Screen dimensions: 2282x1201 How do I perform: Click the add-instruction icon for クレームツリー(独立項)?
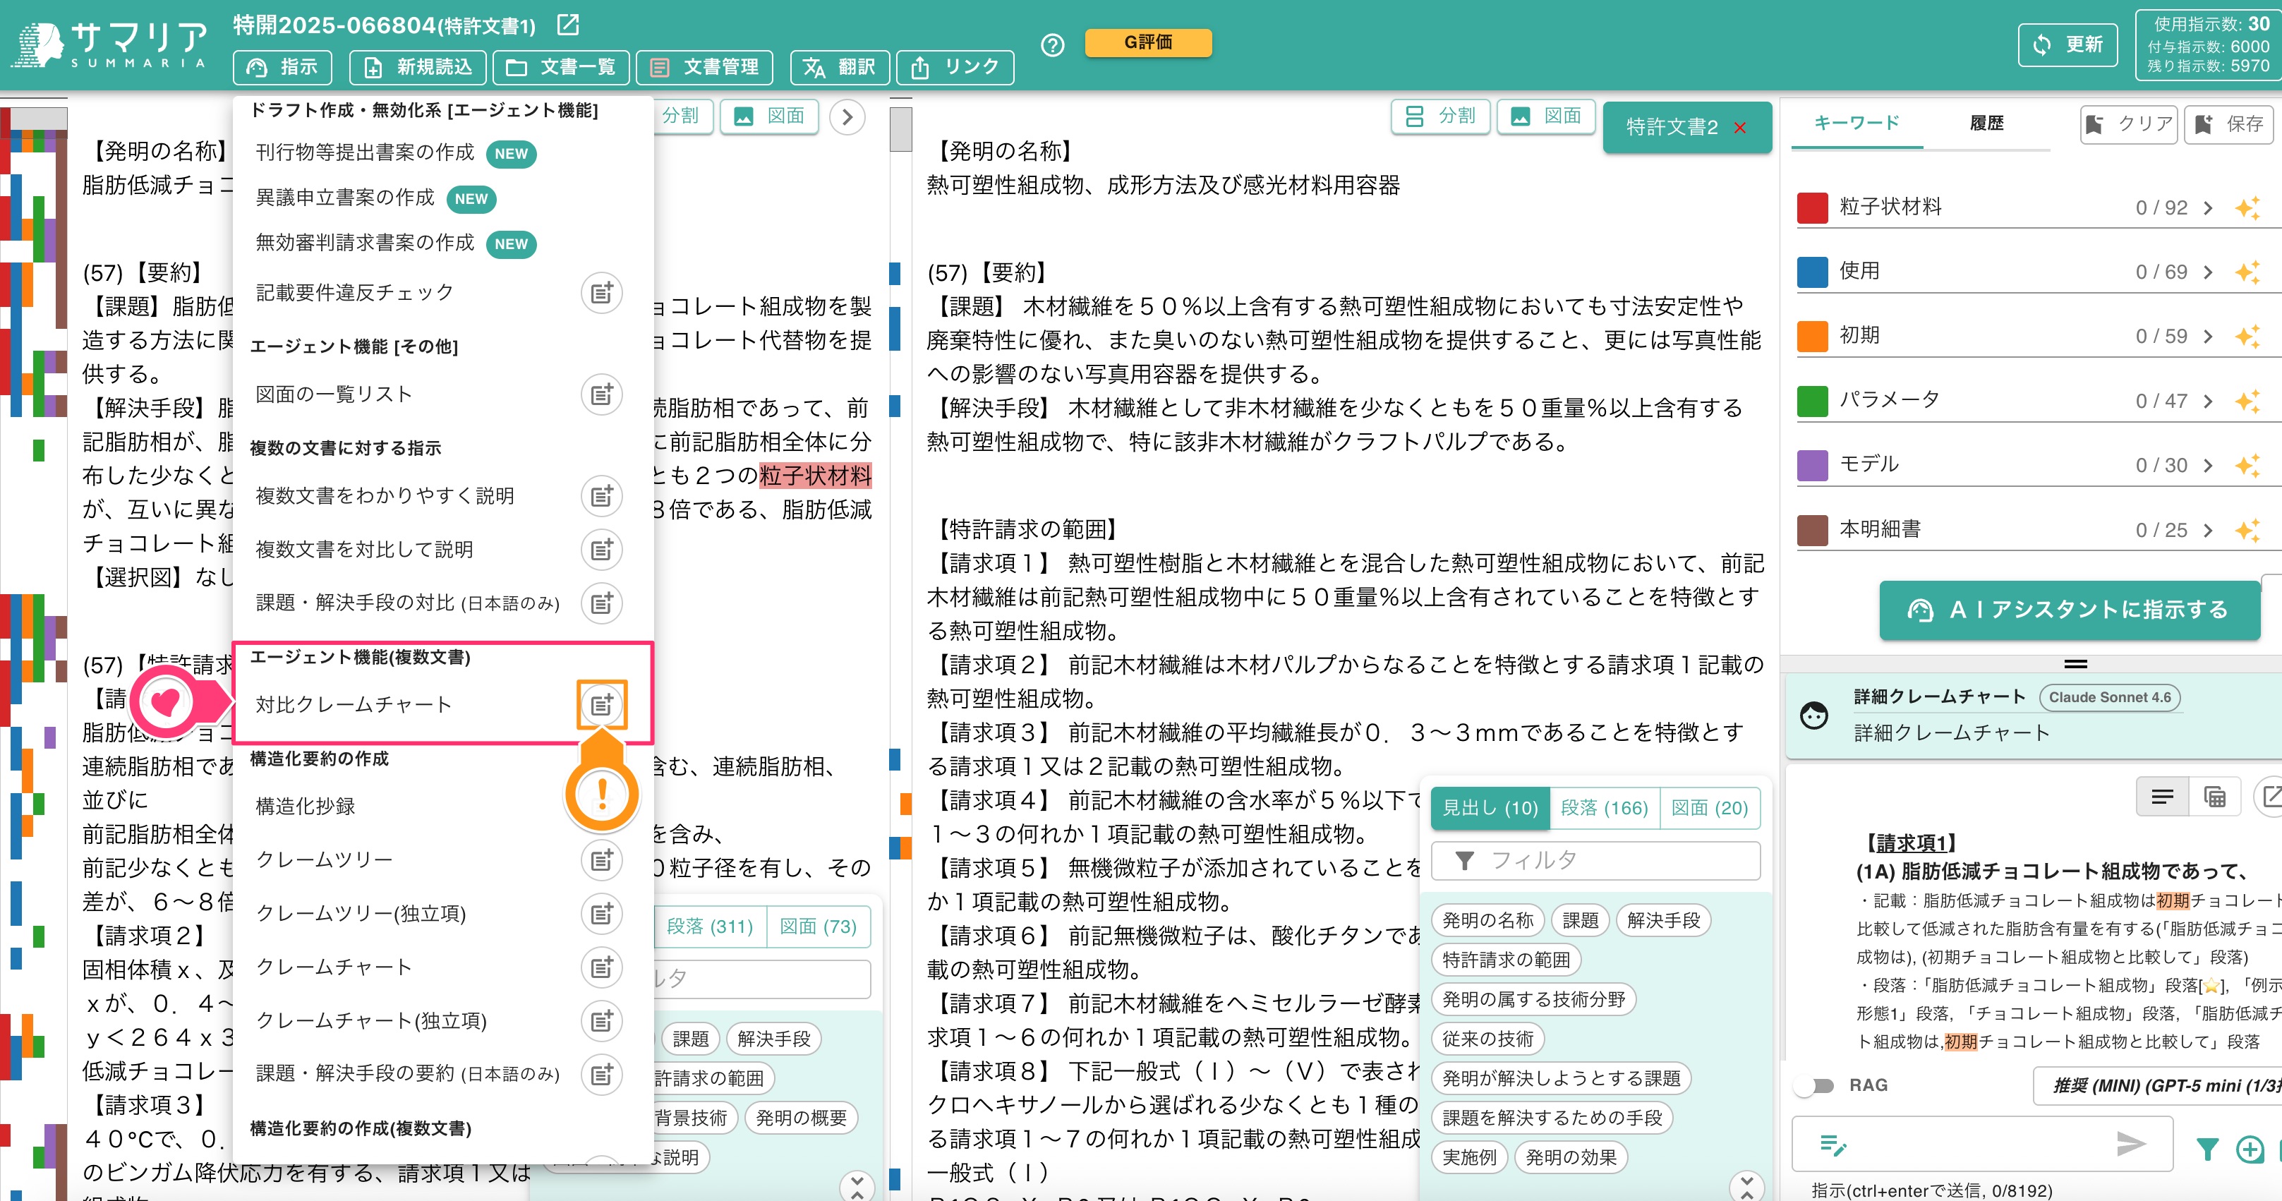coord(601,914)
